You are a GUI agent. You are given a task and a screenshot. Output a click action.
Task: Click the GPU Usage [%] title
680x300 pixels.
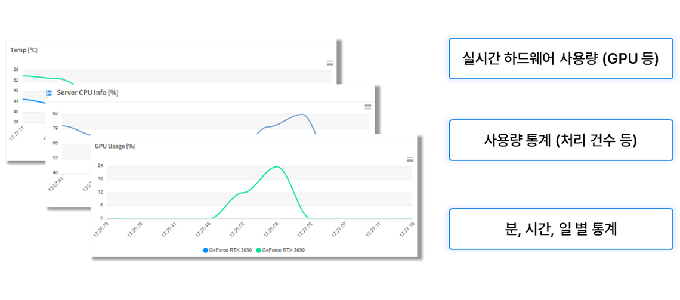coord(115,146)
